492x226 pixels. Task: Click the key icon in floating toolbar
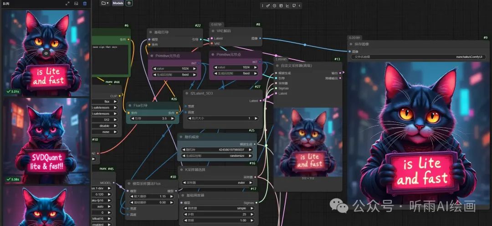(x=268, y=5)
